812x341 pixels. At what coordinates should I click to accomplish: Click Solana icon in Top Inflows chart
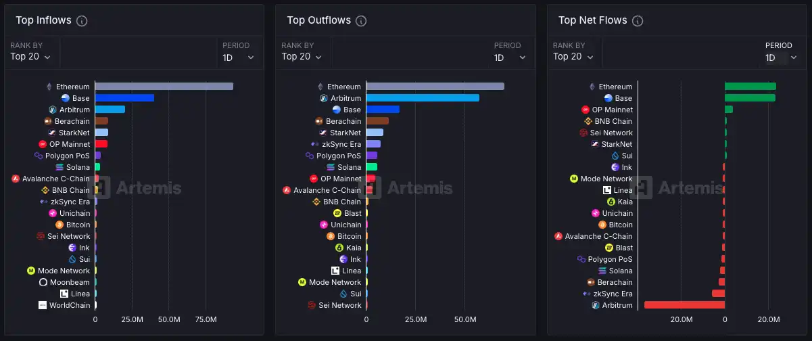click(x=59, y=167)
